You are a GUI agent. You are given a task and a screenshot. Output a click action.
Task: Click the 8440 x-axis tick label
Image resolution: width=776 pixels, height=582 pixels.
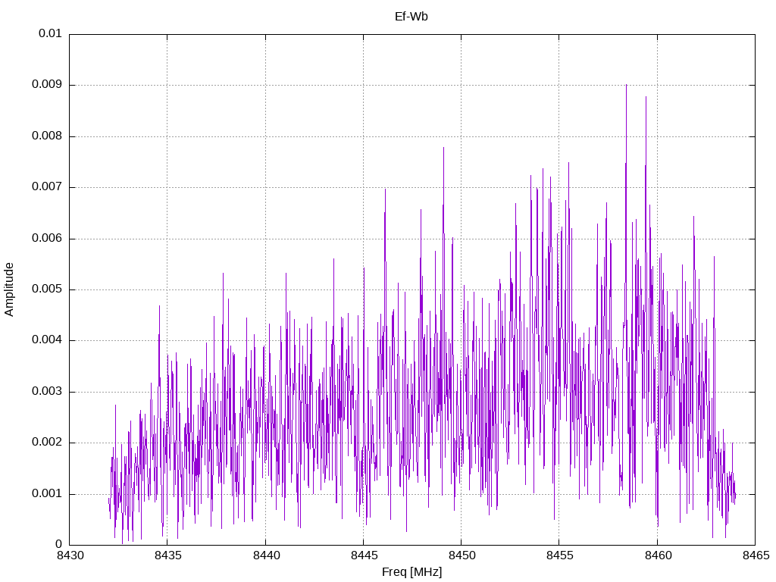click(x=266, y=555)
